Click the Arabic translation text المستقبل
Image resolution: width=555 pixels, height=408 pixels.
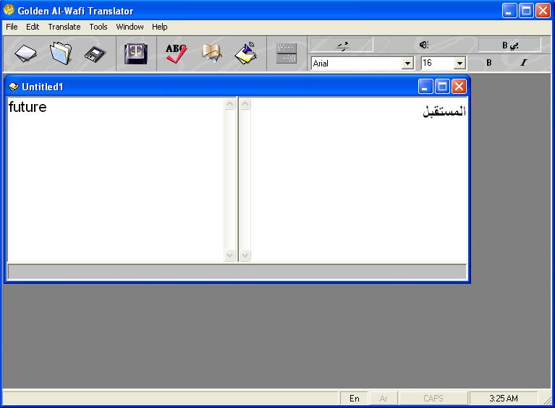(x=444, y=111)
